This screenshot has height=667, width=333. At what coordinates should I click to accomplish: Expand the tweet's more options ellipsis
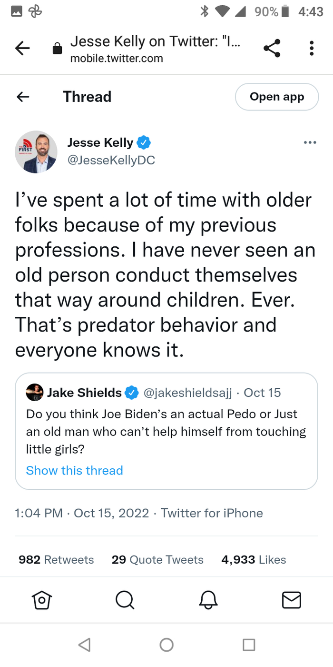pos(310,142)
